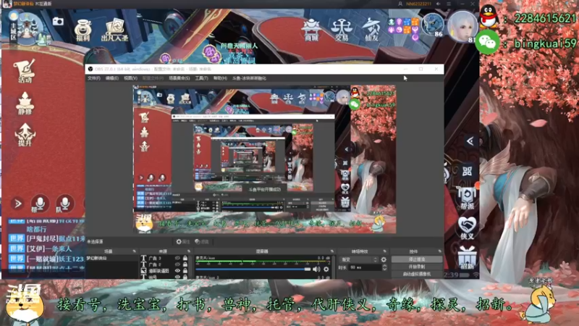The height and width of the screenshot is (326, 579).
Task: Open the mixer channel gear settings
Action: tap(326, 269)
